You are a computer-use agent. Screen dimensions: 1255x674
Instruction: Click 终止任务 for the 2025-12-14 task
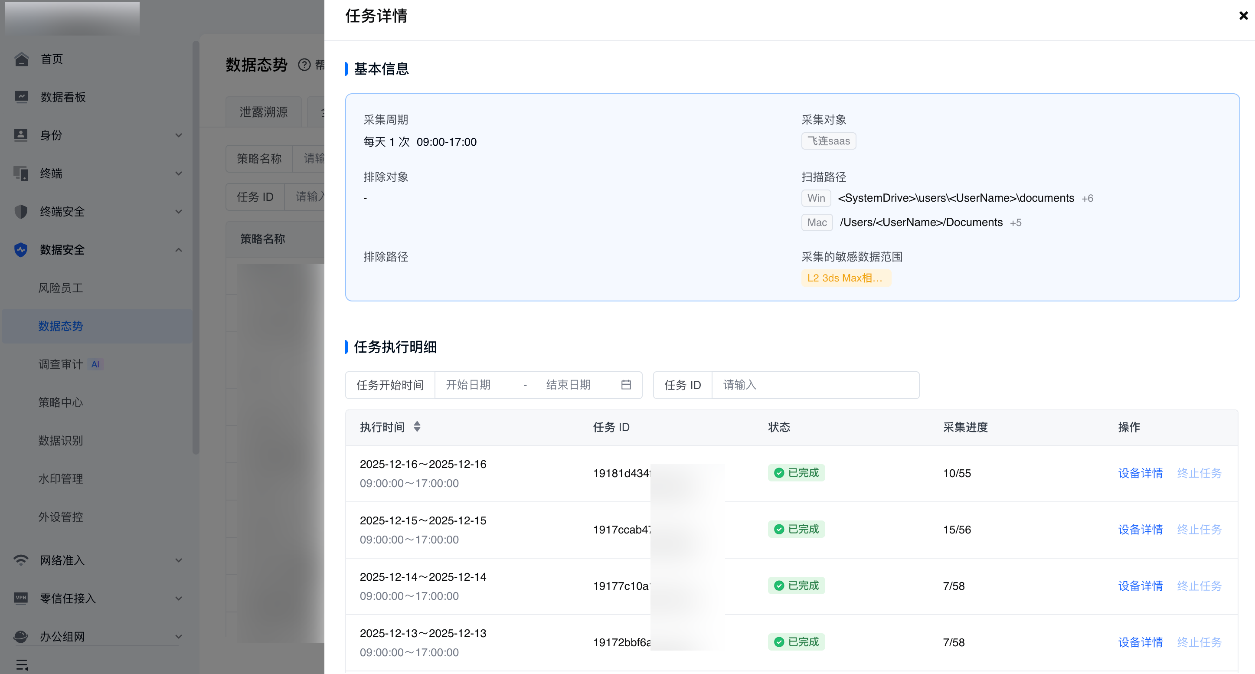point(1199,586)
